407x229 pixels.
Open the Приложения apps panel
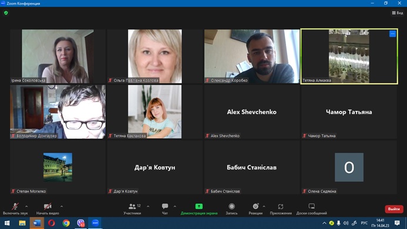[281, 209]
